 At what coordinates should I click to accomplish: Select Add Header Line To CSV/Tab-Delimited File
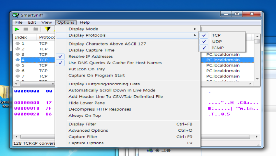coord(128,97)
